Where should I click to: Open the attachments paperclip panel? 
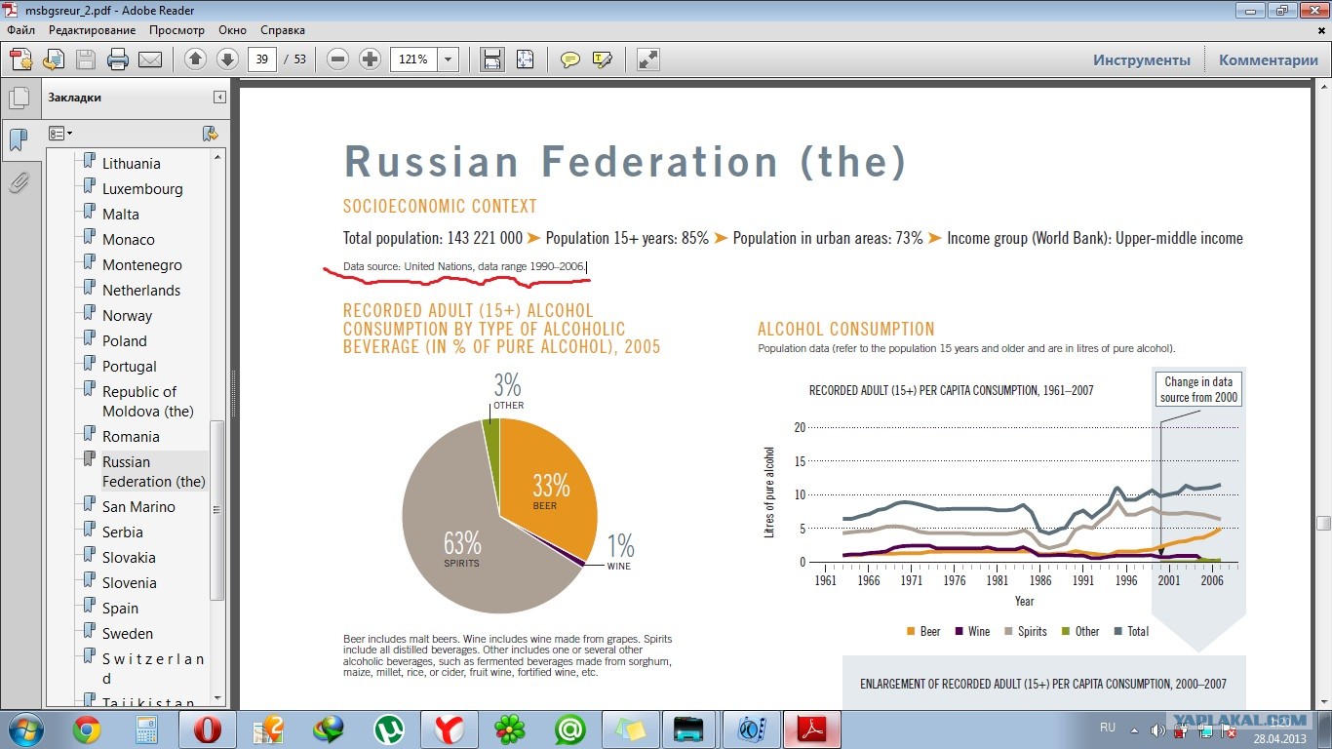[x=20, y=181]
